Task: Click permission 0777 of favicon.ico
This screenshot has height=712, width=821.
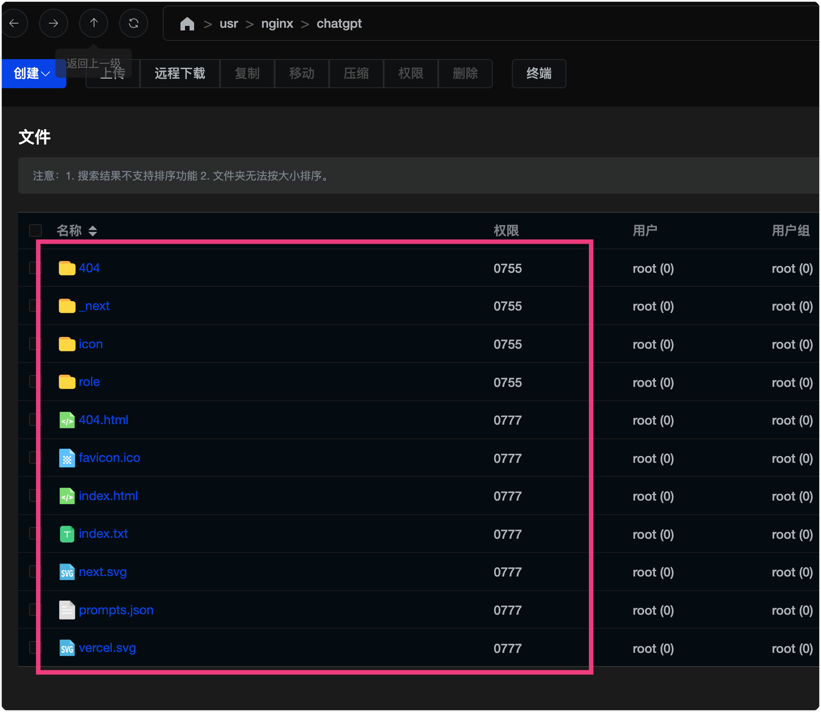Action: click(x=508, y=459)
